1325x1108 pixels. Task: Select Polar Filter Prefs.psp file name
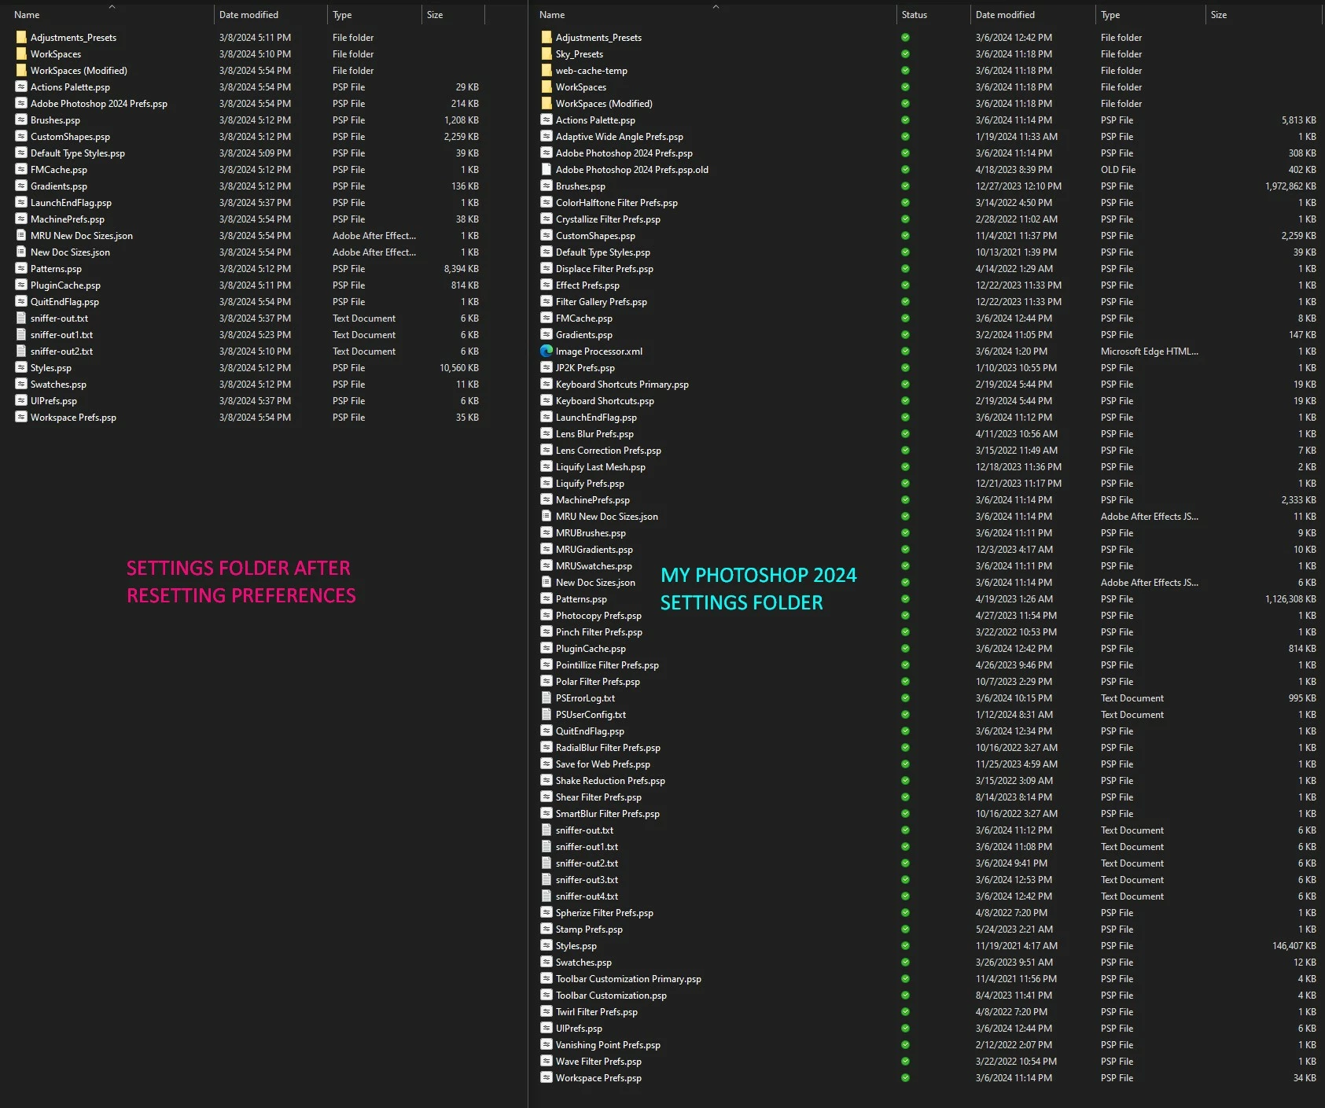(x=598, y=682)
